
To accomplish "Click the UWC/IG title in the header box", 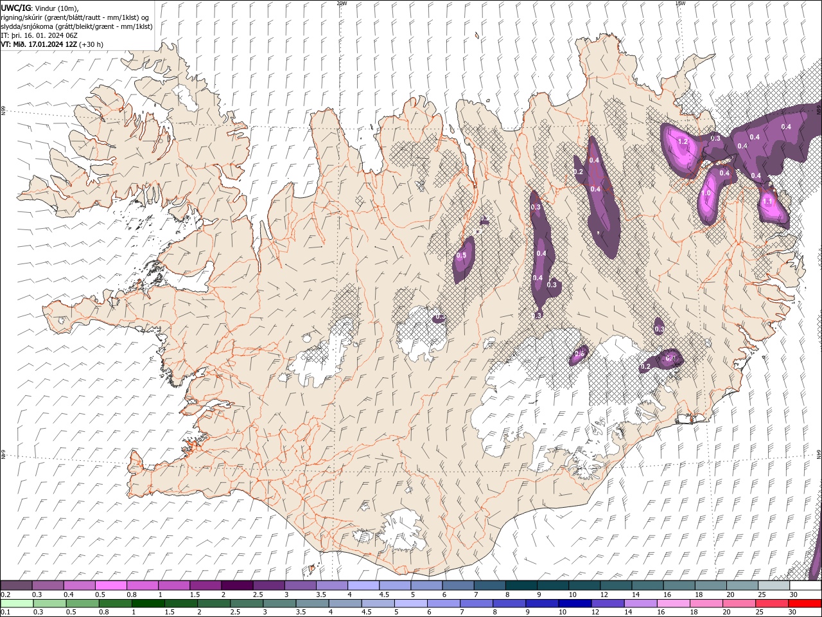I will click(x=15, y=7).
